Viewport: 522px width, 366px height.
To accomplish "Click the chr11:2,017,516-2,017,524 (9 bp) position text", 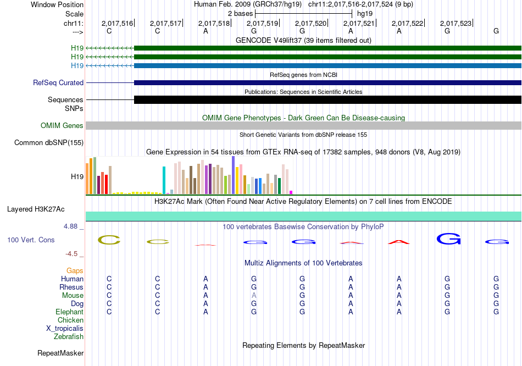I will pyautogui.click(x=360, y=4).
